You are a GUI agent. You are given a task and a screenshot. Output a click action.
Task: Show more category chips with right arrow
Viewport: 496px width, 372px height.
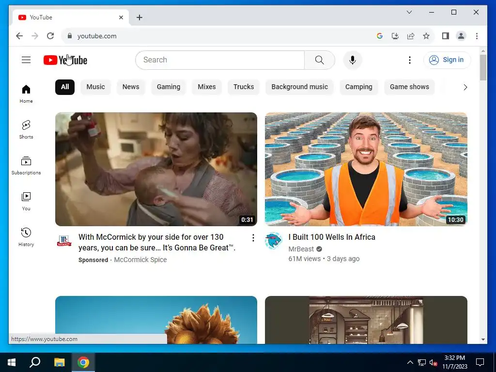pos(465,87)
